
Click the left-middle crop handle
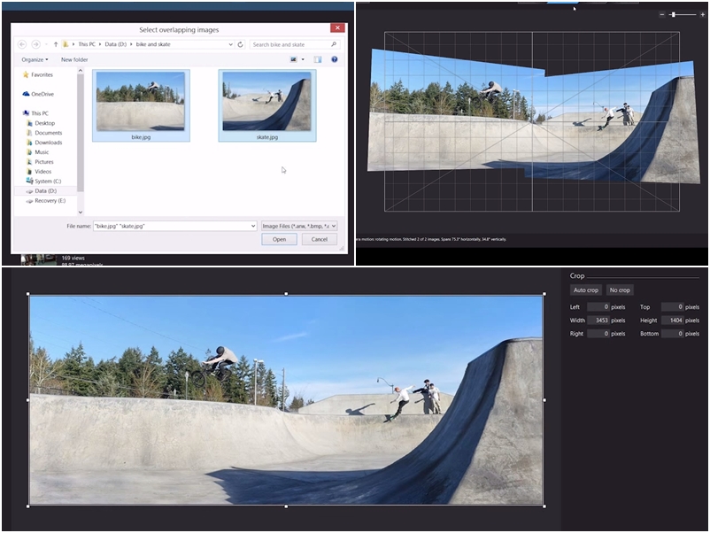point(28,400)
